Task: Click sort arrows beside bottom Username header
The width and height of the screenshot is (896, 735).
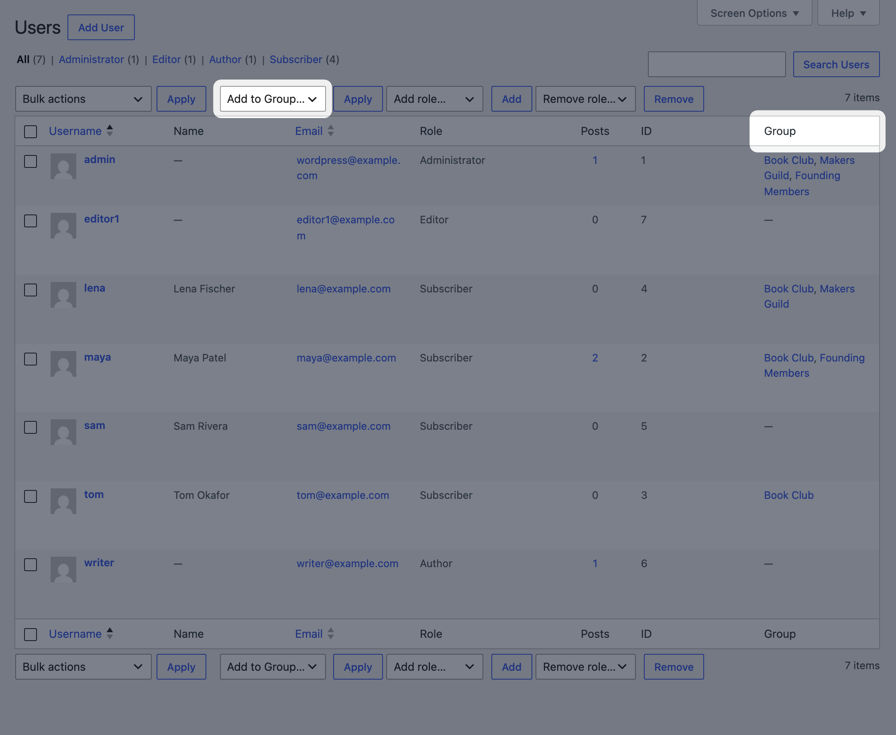Action: 110,633
